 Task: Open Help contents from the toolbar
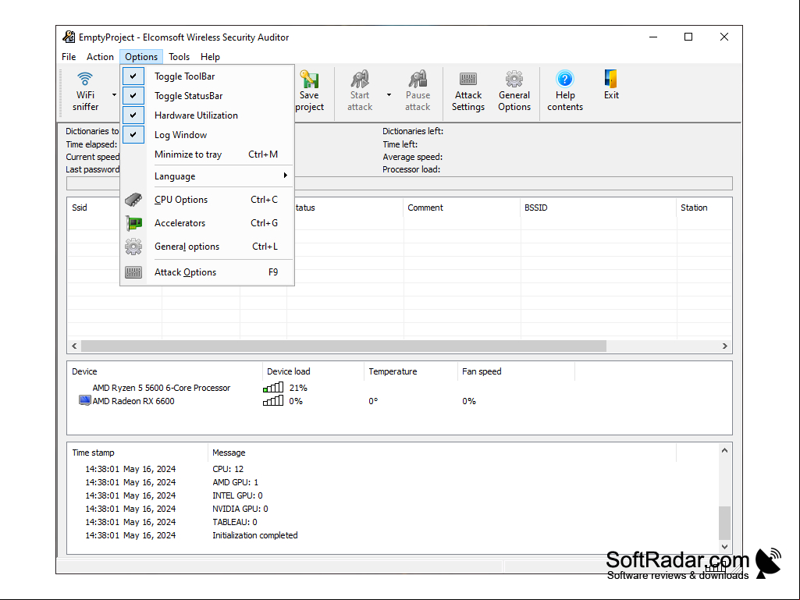(x=565, y=92)
